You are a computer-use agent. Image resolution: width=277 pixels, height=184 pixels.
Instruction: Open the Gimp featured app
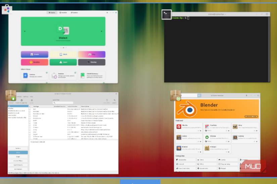click(245, 127)
